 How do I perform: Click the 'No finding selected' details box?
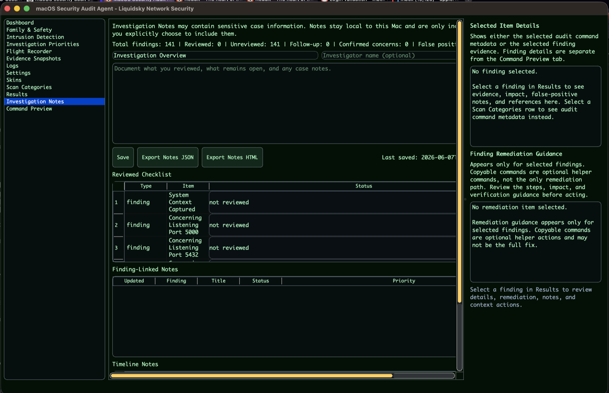pos(536,107)
